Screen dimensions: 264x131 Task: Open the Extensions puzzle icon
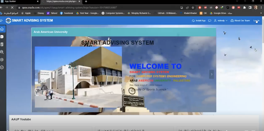244,8
